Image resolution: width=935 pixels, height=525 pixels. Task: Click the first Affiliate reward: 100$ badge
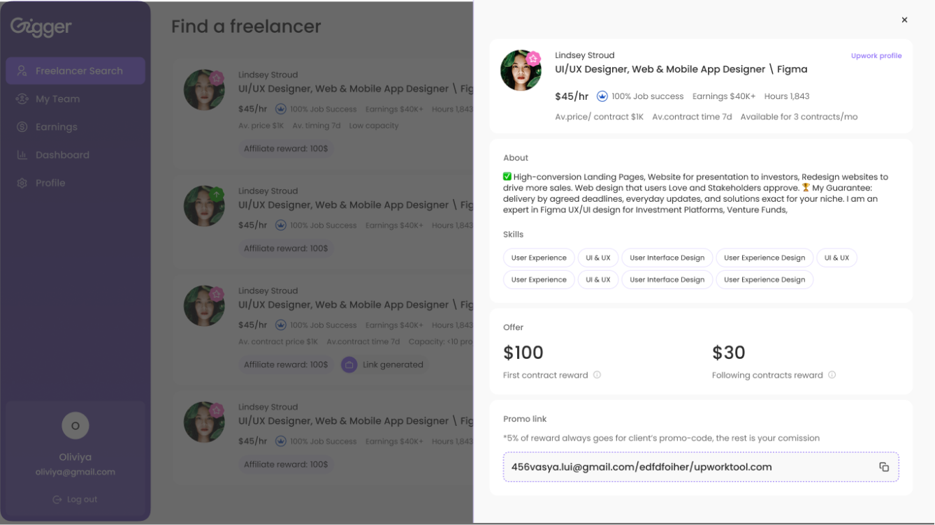(285, 149)
